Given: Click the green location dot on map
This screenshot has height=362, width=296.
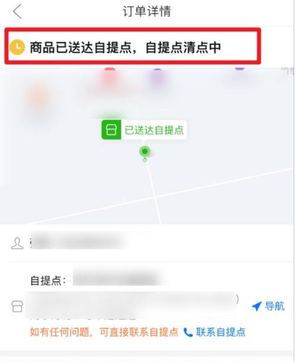Looking at the screenshot, I should click(145, 152).
